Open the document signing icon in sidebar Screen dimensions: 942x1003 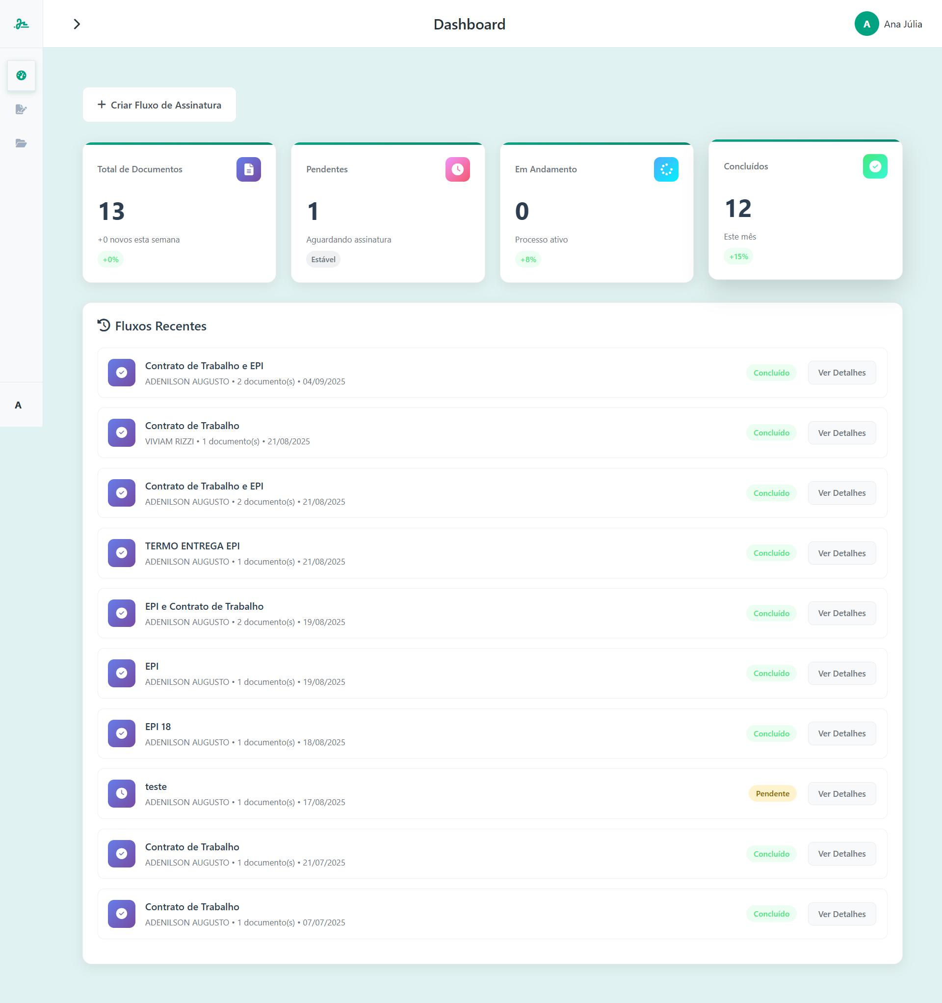click(21, 109)
